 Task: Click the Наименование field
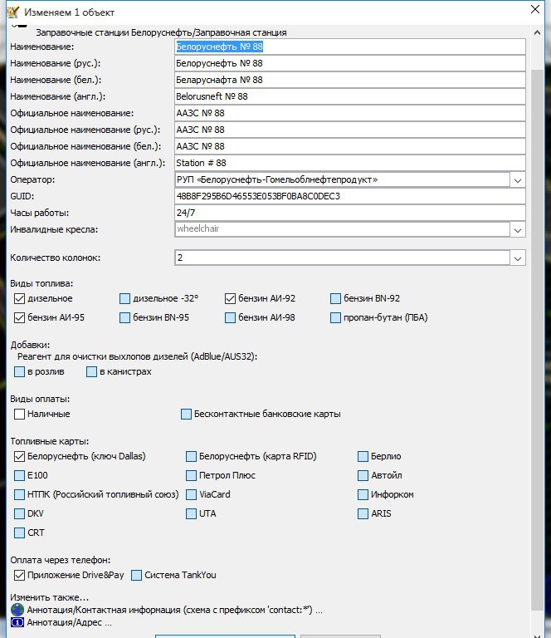click(x=350, y=47)
